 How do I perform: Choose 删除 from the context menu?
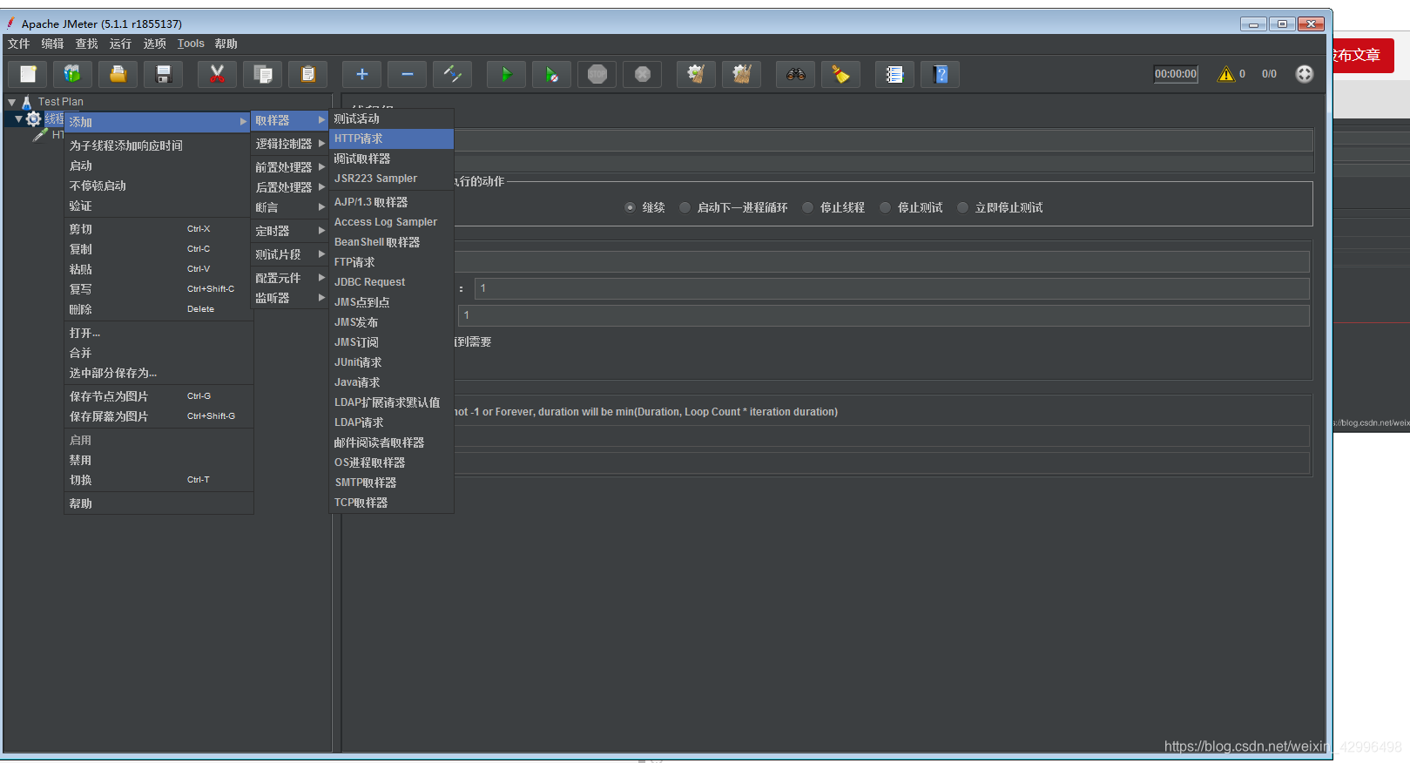(x=159, y=309)
